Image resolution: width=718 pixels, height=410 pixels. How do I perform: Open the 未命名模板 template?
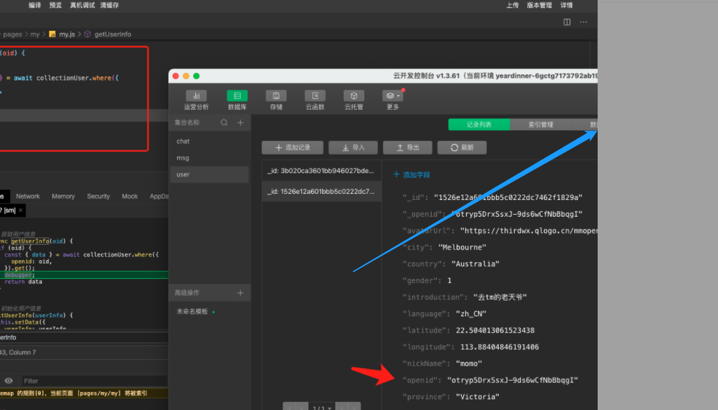[x=193, y=311]
